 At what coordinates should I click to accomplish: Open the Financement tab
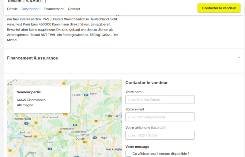coord(54,9)
